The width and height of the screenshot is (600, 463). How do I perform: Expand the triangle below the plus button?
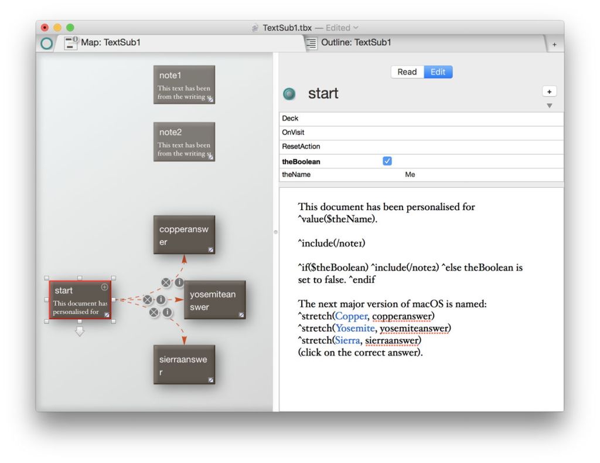(x=549, y=106)
